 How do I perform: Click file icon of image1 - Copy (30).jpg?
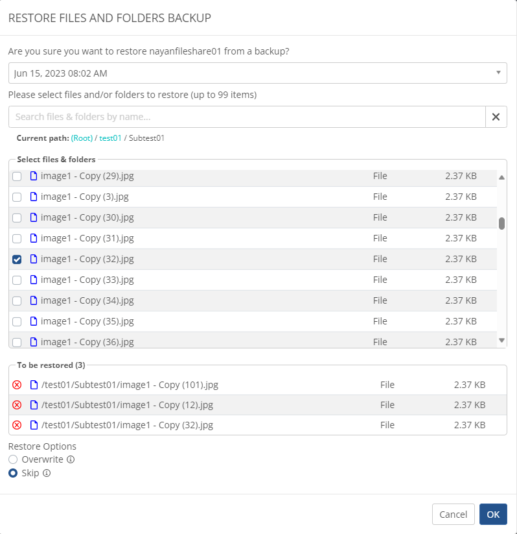point(34,217)
